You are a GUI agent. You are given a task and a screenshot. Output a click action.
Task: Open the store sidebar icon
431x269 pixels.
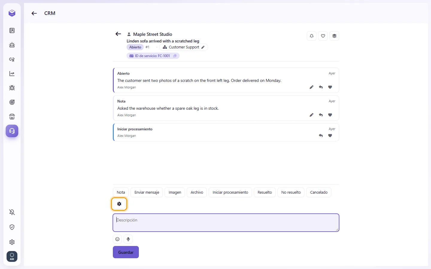[12, 117]
